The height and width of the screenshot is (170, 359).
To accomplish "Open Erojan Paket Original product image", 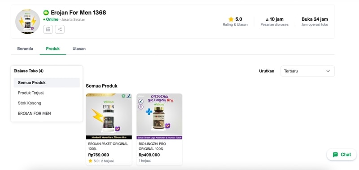I will [x=109, y=116].
